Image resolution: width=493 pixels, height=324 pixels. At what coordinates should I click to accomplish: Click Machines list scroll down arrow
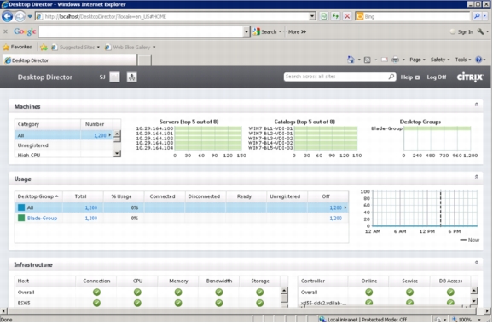[117, 154]
